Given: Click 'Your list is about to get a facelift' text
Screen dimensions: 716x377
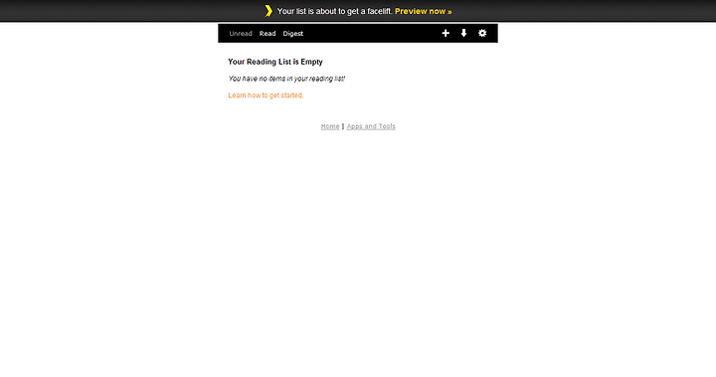Looking at the screenshot, I should click(x=335, y=11).
